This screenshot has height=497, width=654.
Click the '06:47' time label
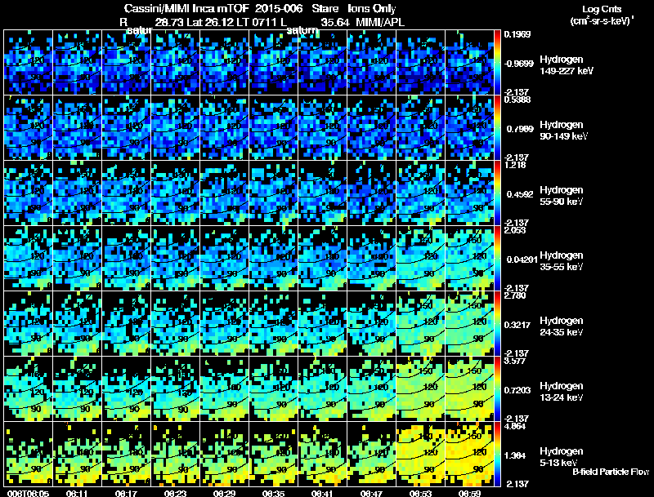[x=372, y=493]
